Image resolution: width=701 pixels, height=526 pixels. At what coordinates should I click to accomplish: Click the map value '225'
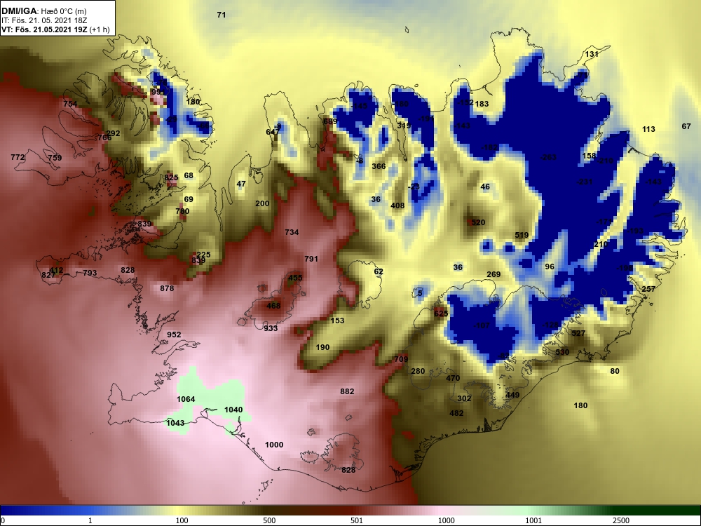coord(203,255)
